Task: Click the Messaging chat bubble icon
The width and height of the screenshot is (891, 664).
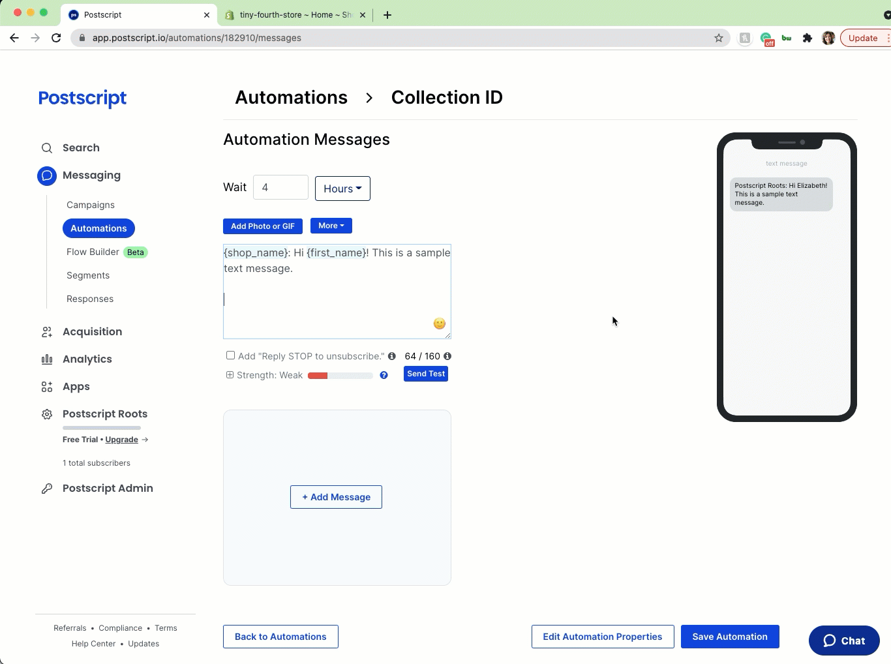Action: point(47,175)
